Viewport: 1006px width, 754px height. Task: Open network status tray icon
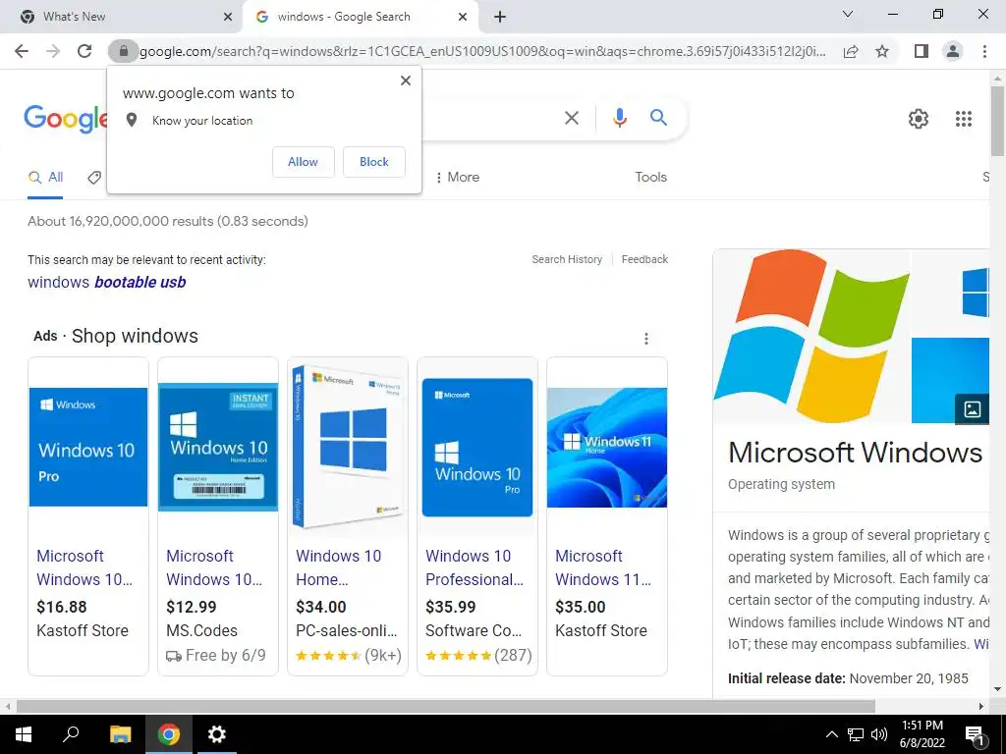(x=856, y=734)
